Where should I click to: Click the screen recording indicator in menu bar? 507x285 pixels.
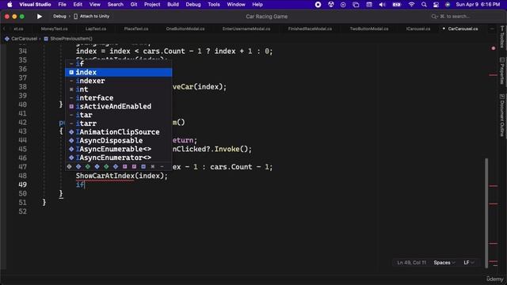(x=318, y=5)
